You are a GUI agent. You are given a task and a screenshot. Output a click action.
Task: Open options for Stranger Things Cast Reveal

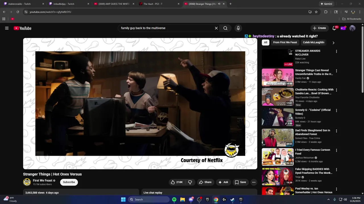pyautogui.click(x=336, y=71)
